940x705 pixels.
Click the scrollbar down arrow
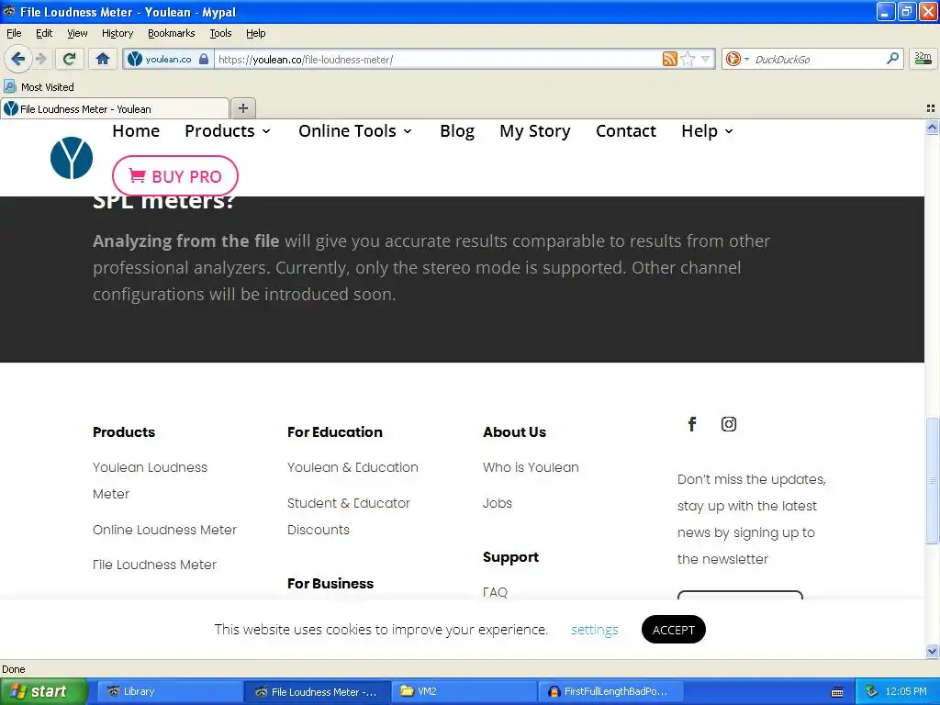(932, 651)
